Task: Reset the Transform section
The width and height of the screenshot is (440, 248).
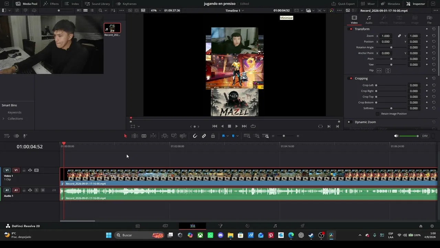Action: pos(434,29)
